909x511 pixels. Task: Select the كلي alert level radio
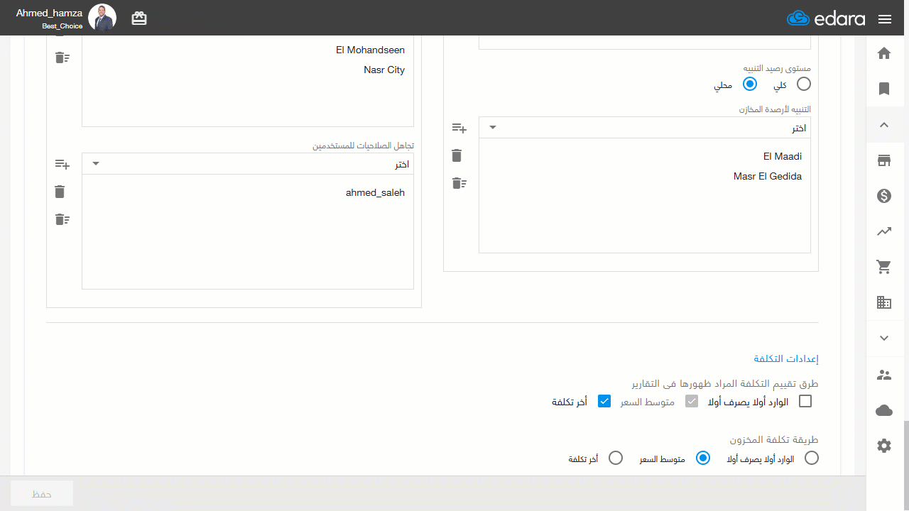803,84
